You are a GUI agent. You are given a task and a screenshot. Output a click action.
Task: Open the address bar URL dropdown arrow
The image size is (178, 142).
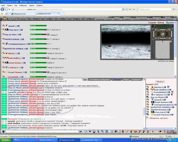coord(123,9)
